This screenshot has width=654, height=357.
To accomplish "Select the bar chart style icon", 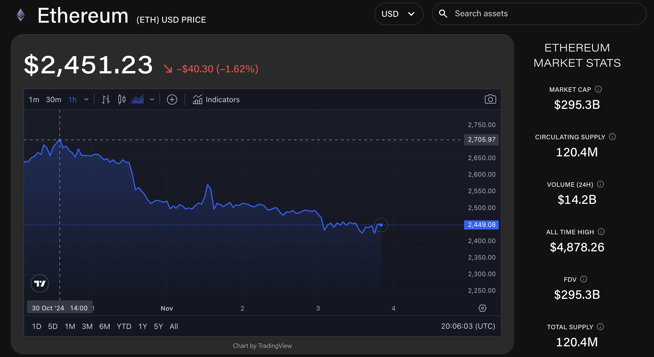I will [106, 100].
